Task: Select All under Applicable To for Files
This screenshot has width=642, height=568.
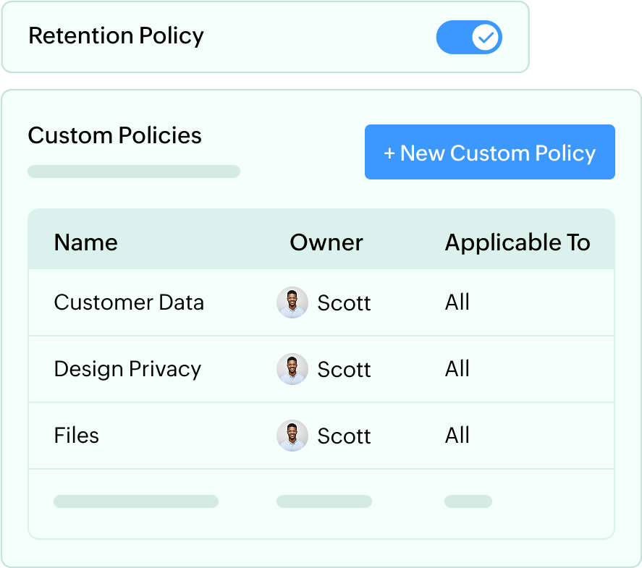Action: 457,436
